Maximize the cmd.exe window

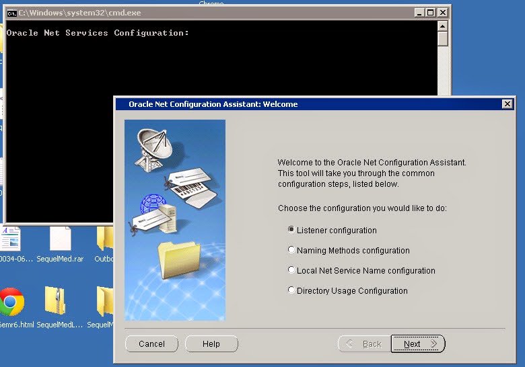click(431, 13)
